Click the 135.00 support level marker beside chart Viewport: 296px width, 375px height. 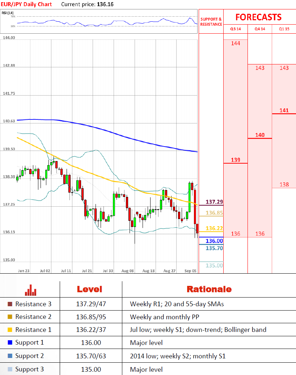tap(214, 265)
